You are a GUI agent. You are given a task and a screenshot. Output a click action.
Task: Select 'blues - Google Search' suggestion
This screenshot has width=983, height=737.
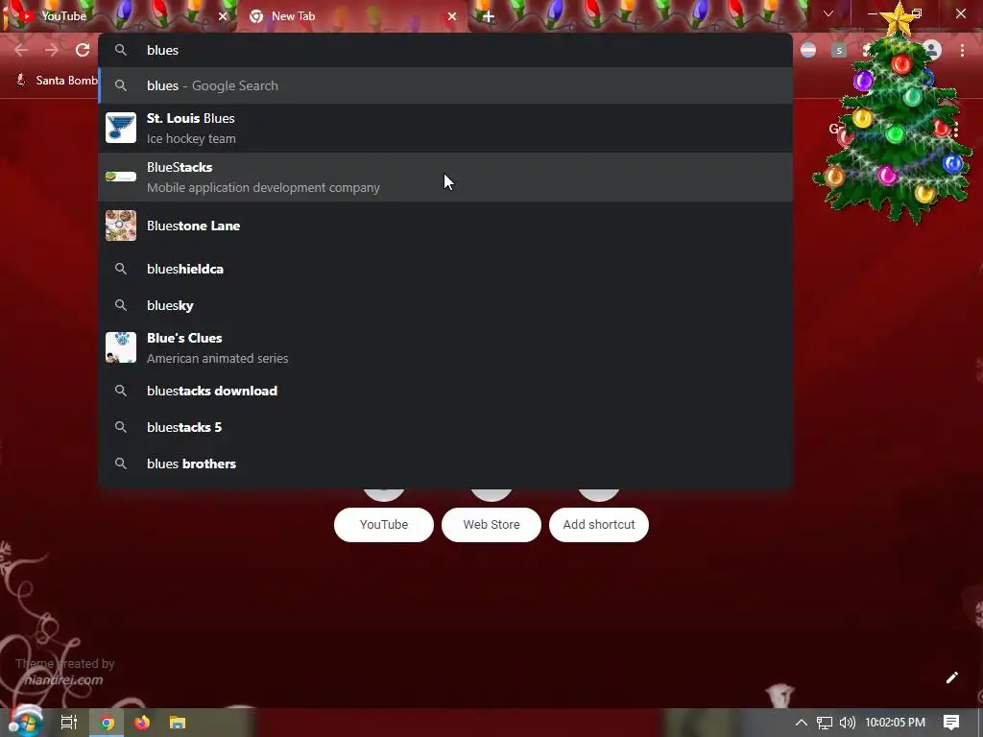445,85
